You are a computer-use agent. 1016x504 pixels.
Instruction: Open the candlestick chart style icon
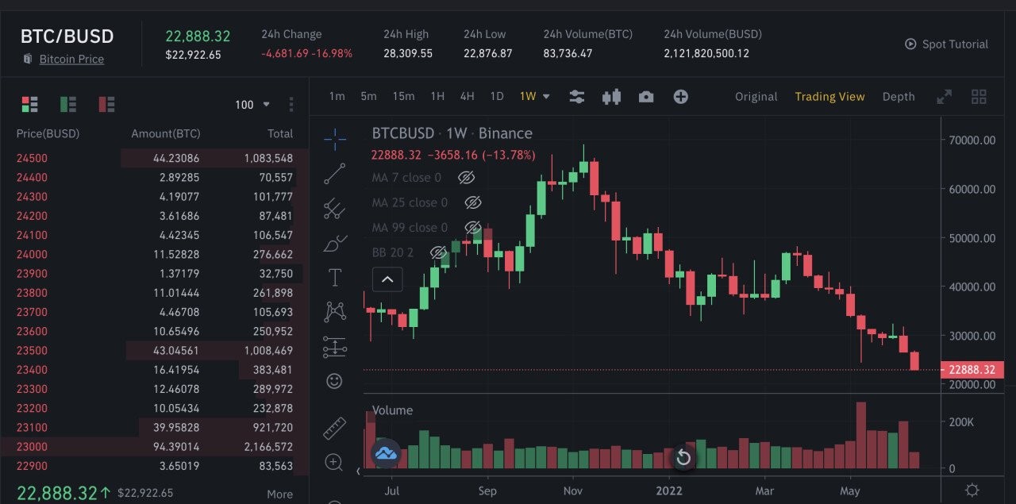coord(611,97)
